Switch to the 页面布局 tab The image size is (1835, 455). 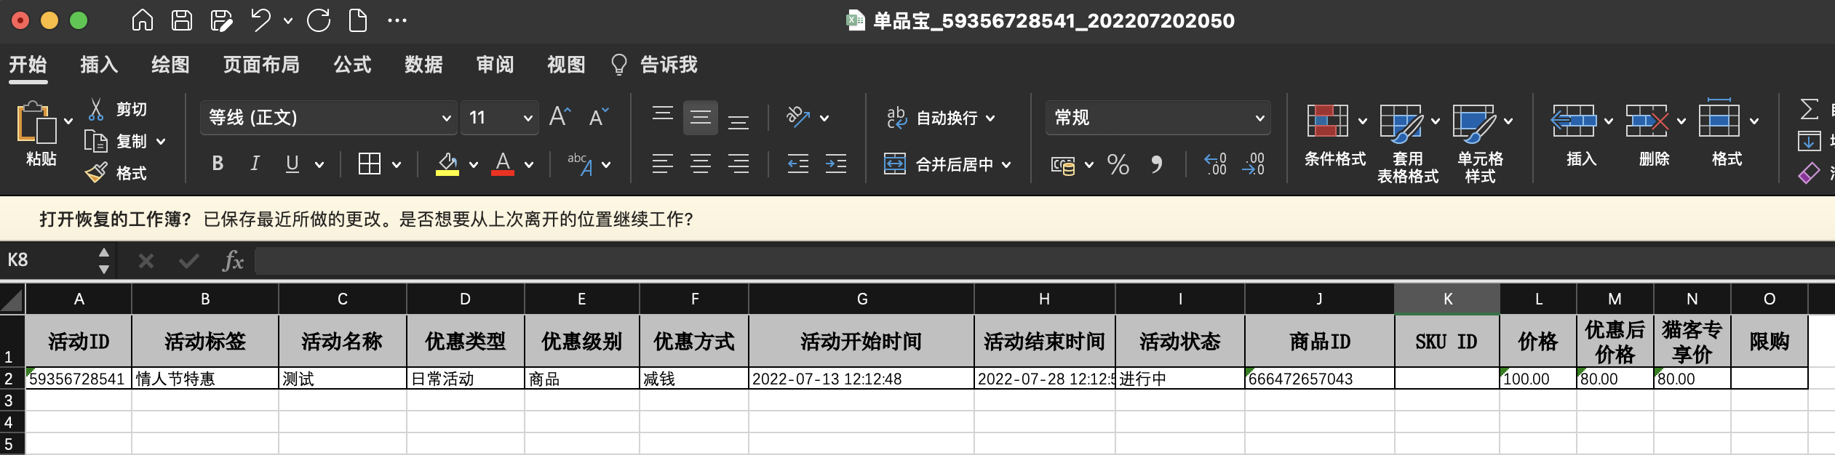261,65
